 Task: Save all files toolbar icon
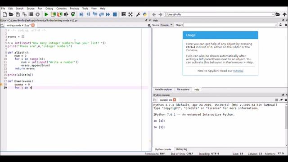click(24, 14)
